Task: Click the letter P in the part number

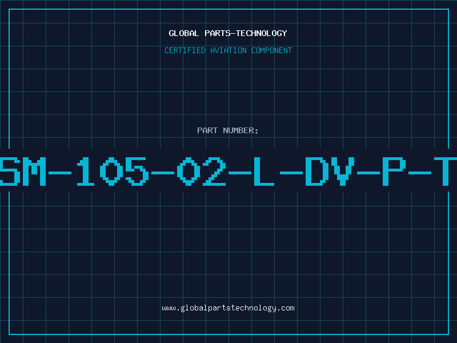Action: [x=394, y=171]
